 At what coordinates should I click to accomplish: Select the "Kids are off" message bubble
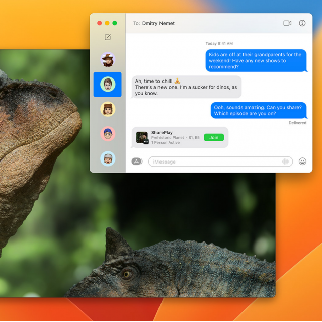click(256, 60)
